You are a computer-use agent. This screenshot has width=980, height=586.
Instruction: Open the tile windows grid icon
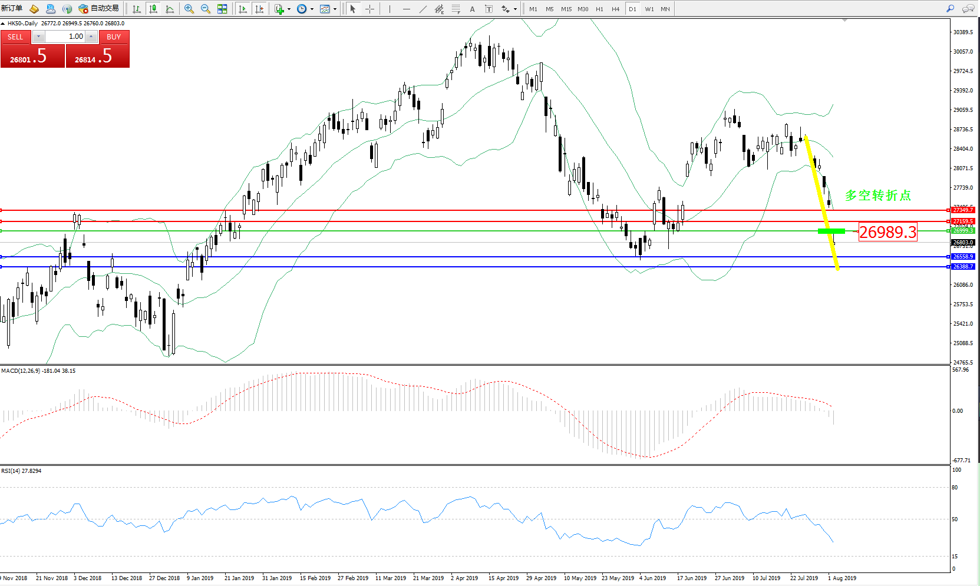[222, 9]
